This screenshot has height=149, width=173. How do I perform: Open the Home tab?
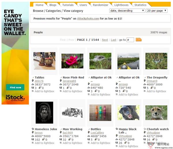click(x=40, y=5)
